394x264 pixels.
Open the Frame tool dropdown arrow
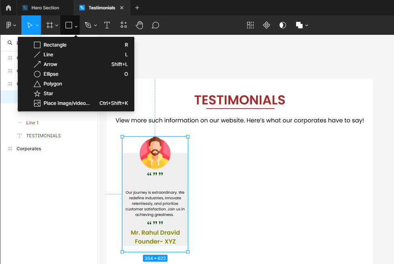tap(57, 26)
